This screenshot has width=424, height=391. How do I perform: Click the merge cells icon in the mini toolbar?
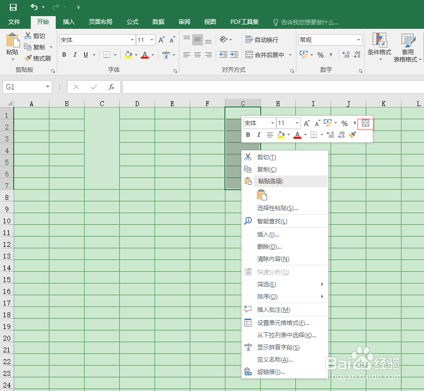pos(366,124)
